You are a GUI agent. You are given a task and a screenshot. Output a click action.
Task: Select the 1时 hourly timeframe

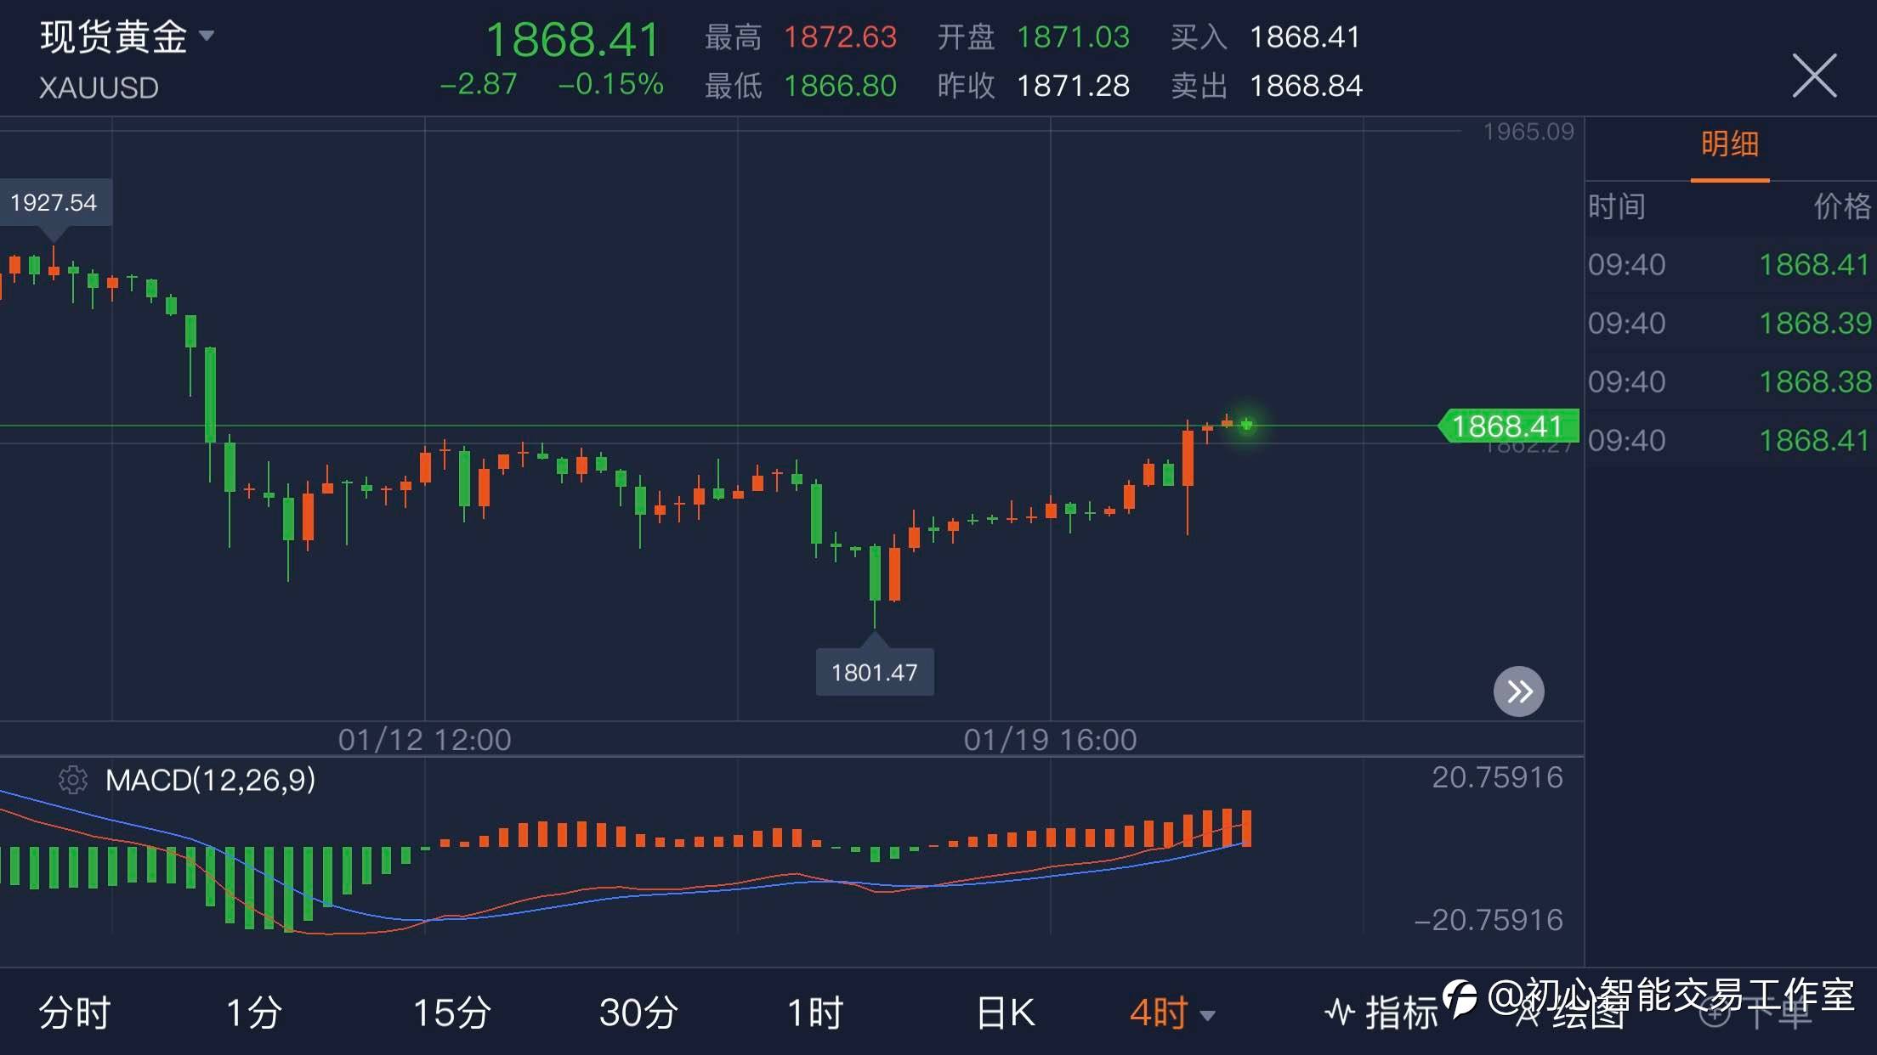pos(814,1013)
